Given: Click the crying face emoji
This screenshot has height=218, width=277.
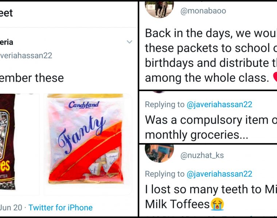Looking at the screenshot, I should [217, 204].
